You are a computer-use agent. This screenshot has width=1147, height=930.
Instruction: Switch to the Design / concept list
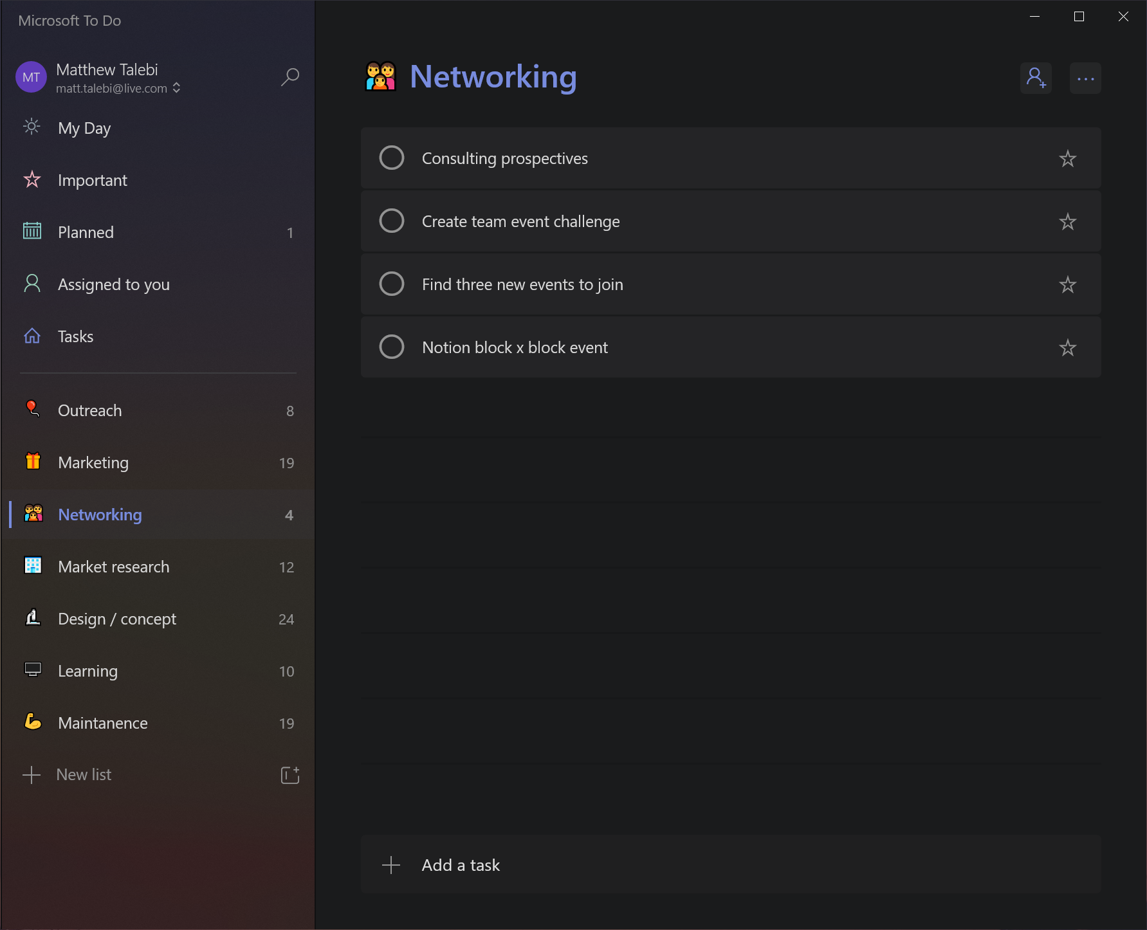(116, 619)
